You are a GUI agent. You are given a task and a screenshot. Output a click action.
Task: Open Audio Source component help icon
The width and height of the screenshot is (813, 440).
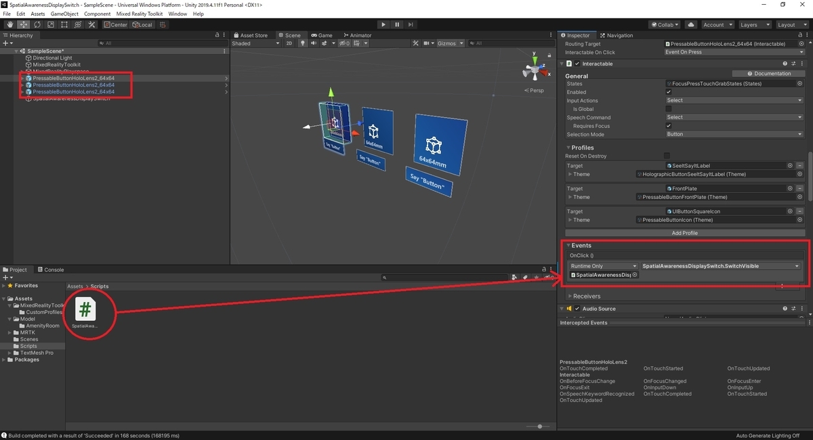click(785, 309)
